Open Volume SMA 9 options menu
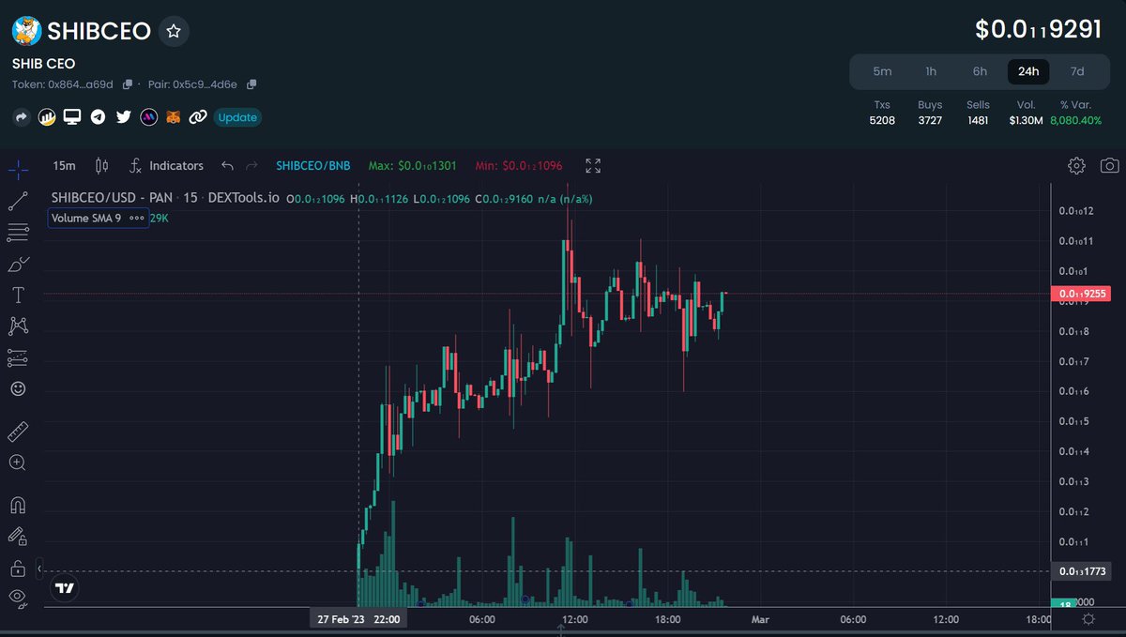1126x637 pixels. 137,218
